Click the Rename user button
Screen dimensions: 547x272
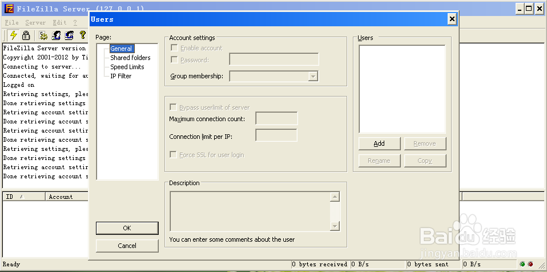click(x=379, y=161)
